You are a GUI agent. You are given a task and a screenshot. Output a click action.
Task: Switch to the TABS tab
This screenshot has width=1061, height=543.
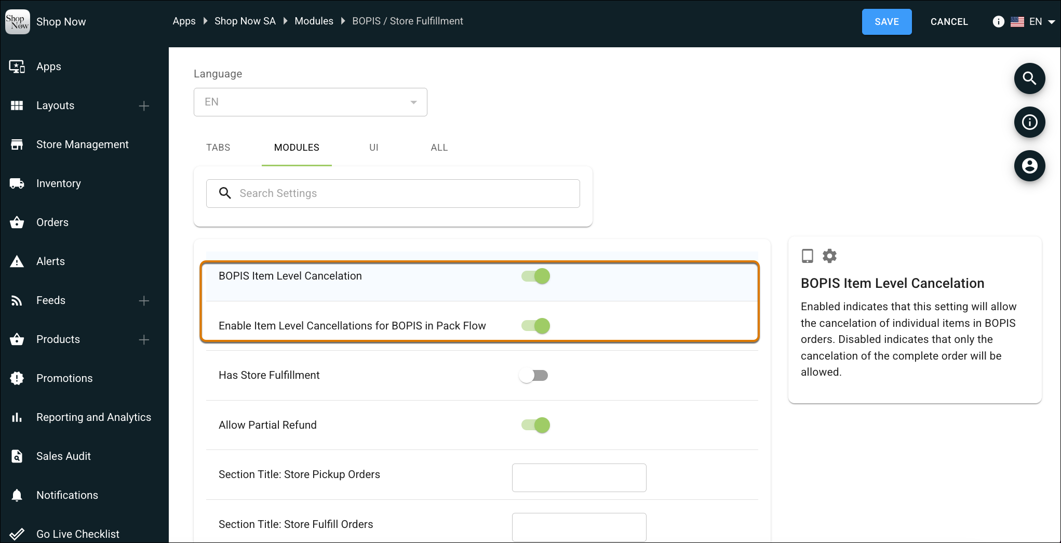click(x=218, y=148)
